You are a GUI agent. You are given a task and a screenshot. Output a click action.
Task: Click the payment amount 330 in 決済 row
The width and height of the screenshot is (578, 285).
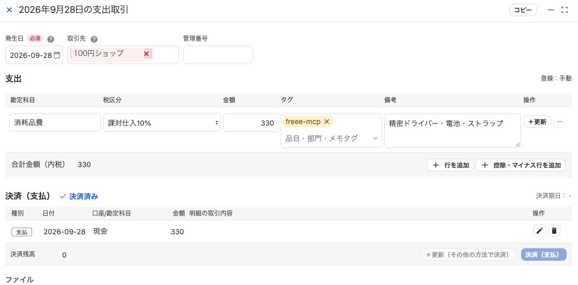click(x=177, y=232)
